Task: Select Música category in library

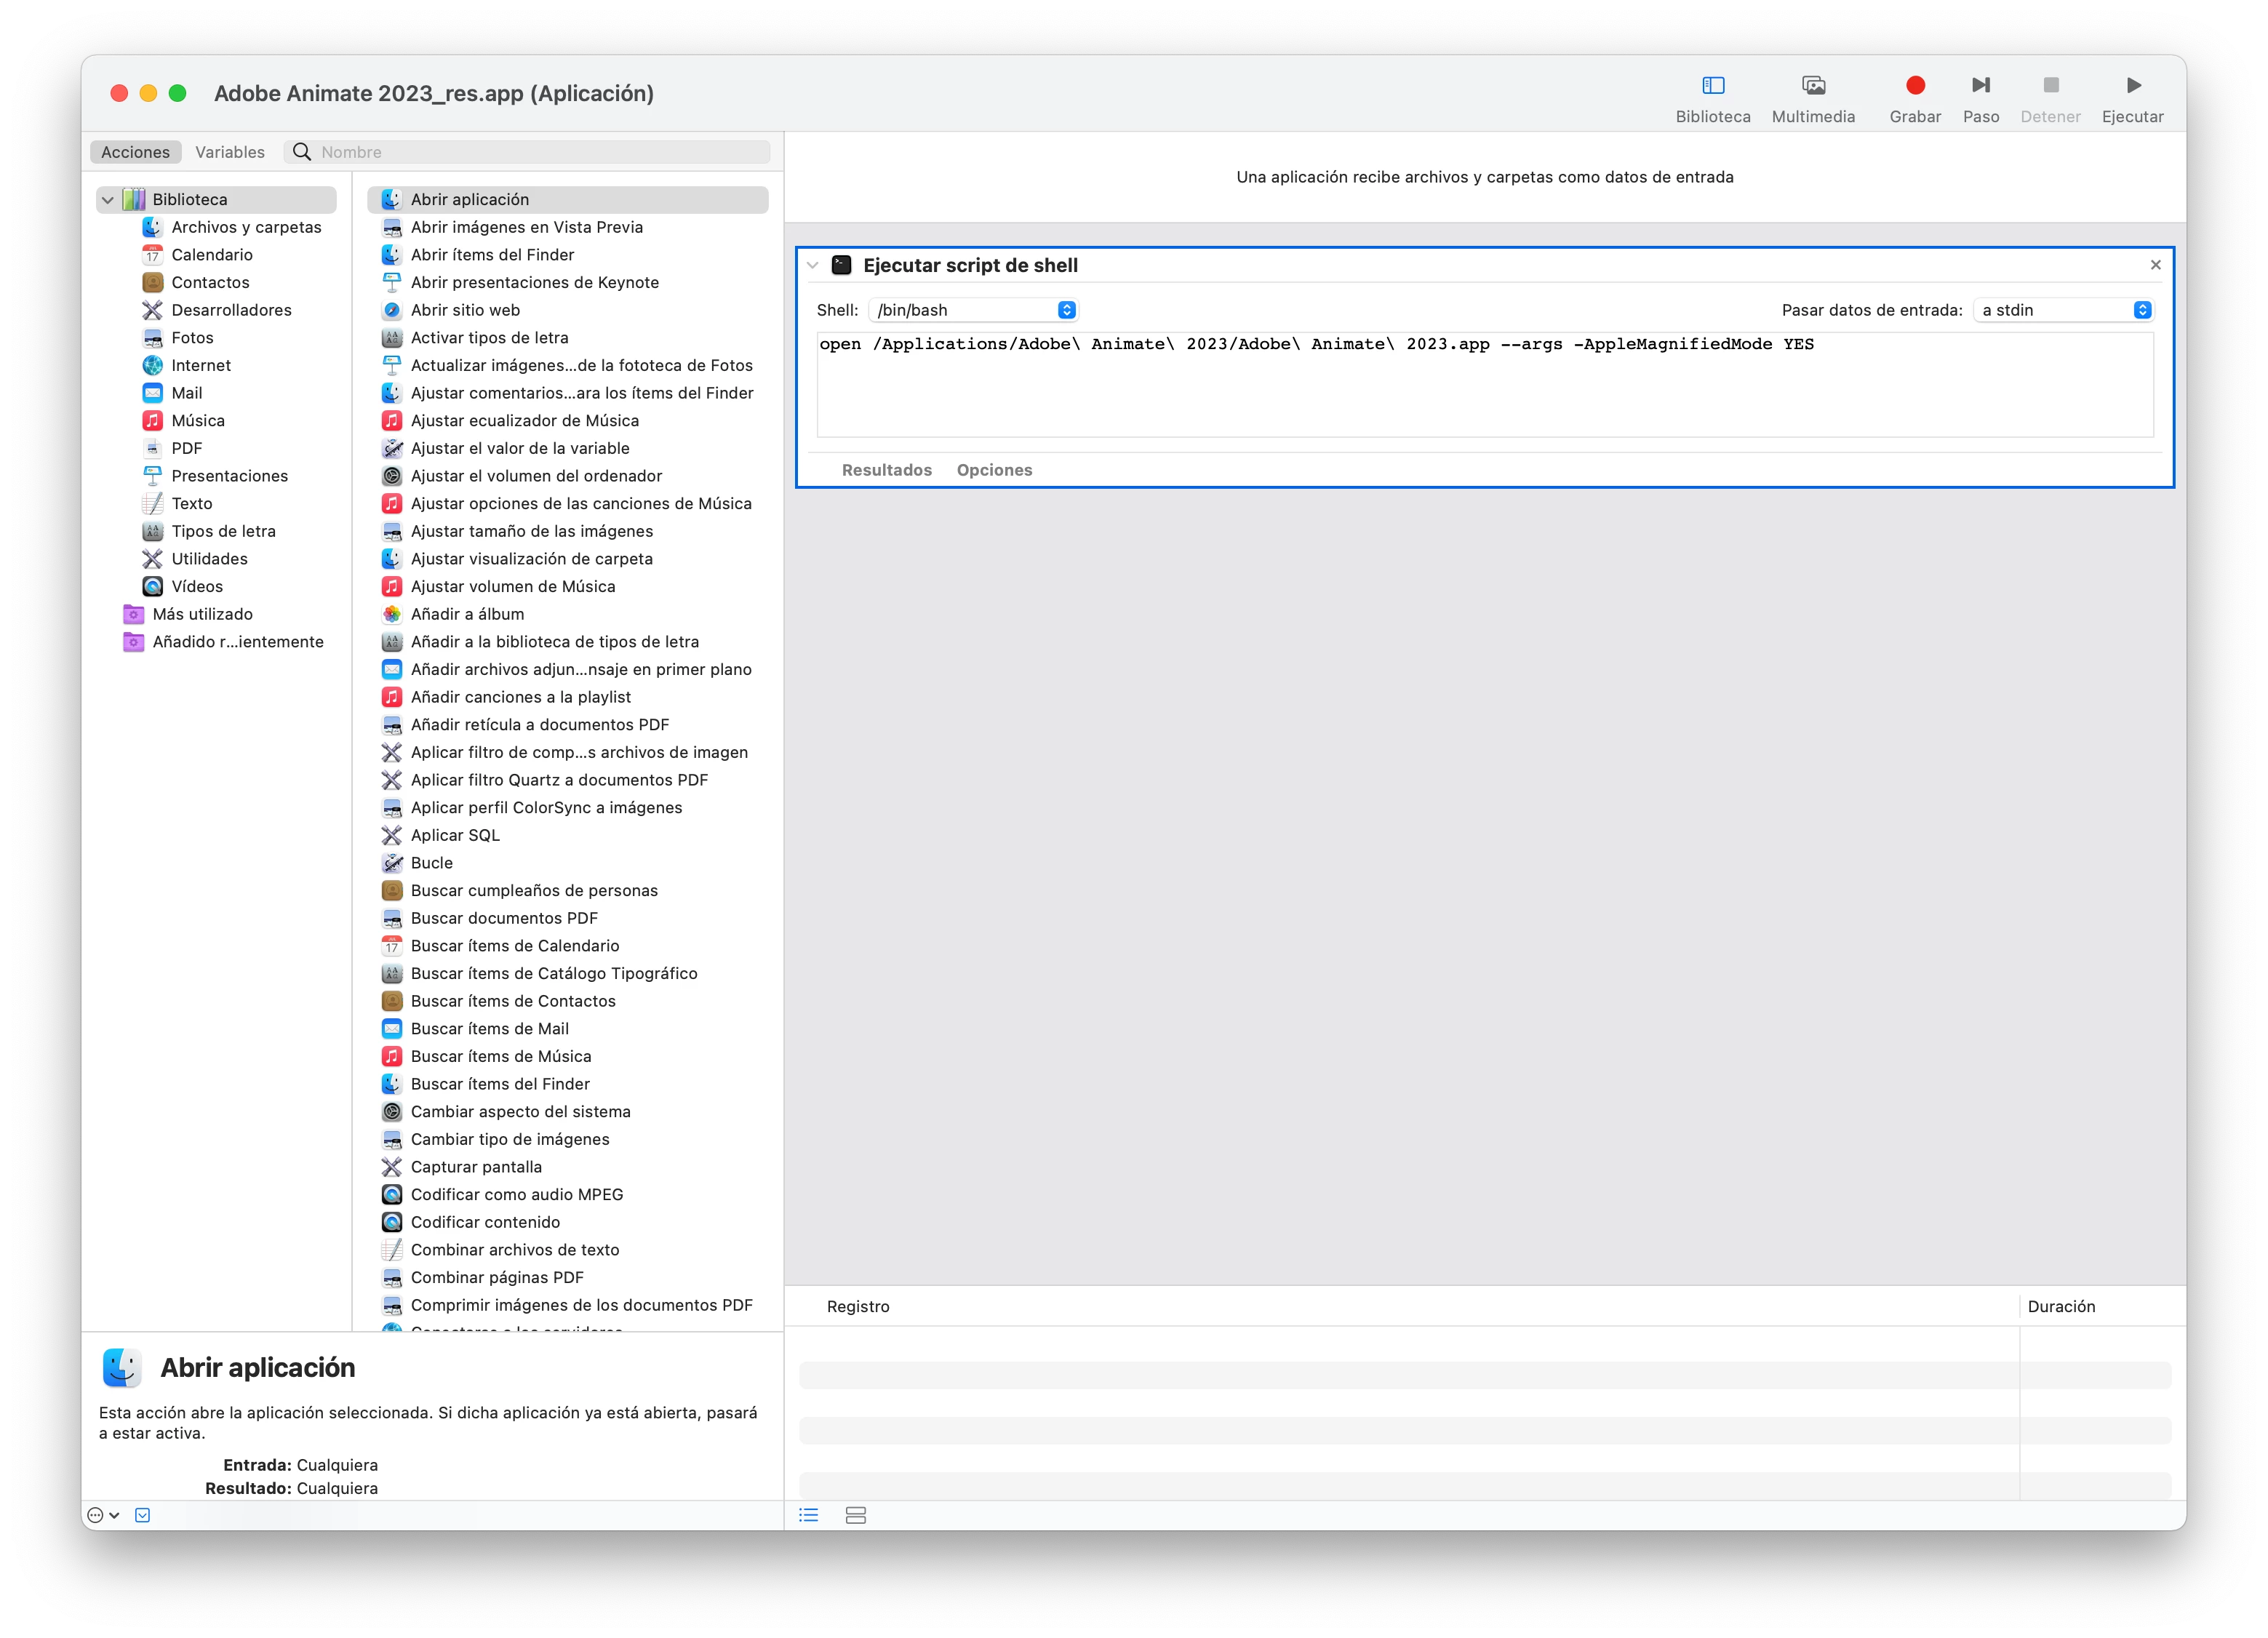Action: coord(198,421)
